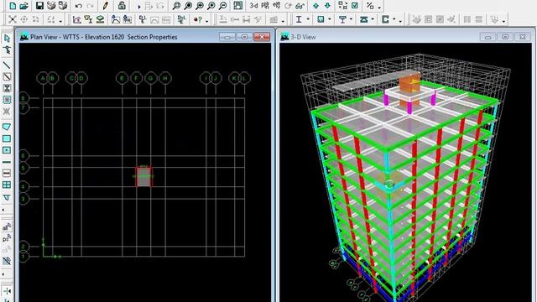Move down in story list

tap(327, 6)
